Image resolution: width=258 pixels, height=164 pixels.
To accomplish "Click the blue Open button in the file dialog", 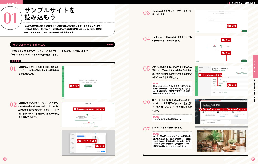I will 103,151.
